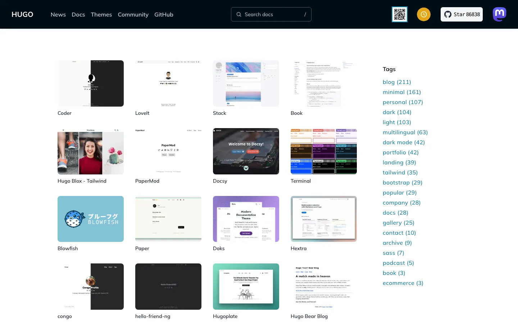
Task: Open the Themes menu item
Action: click(101, 14)
